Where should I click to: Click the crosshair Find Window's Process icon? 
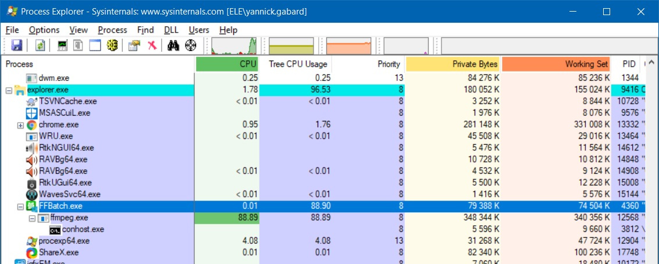tap(191, 45)
